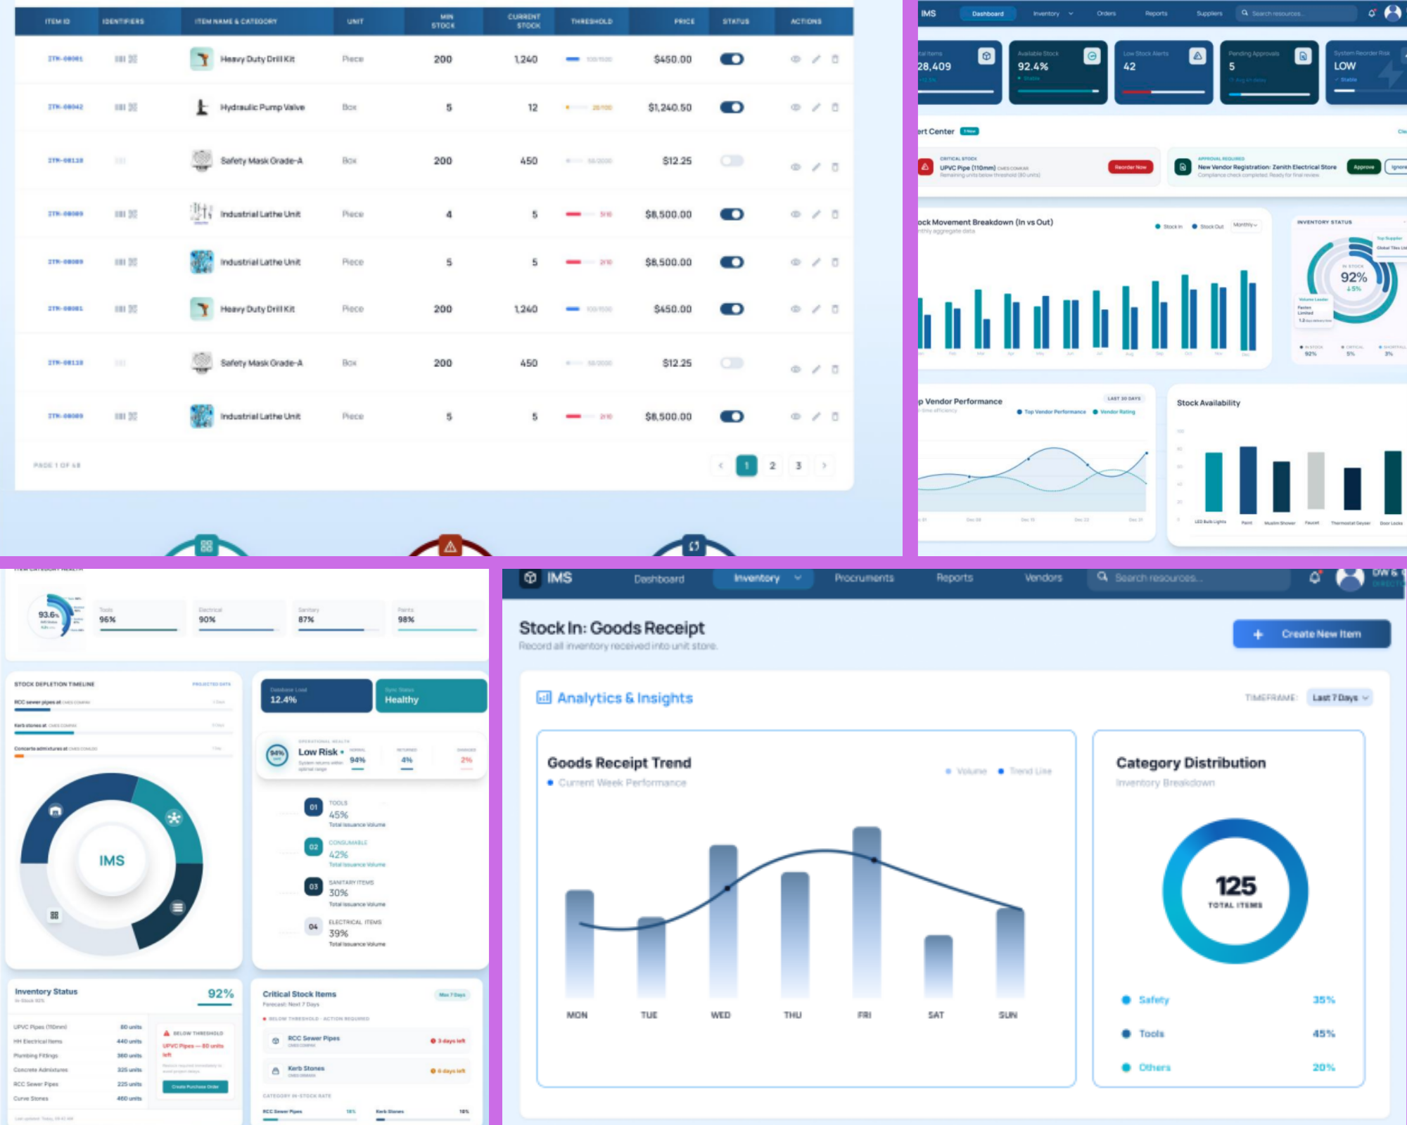Toggle status switch for Hydraulic Pump Valve

coord(732,108)
